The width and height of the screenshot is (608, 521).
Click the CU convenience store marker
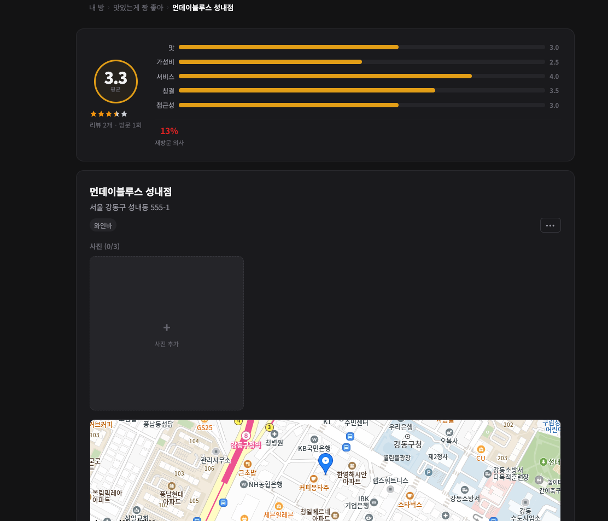click(481, 449)
